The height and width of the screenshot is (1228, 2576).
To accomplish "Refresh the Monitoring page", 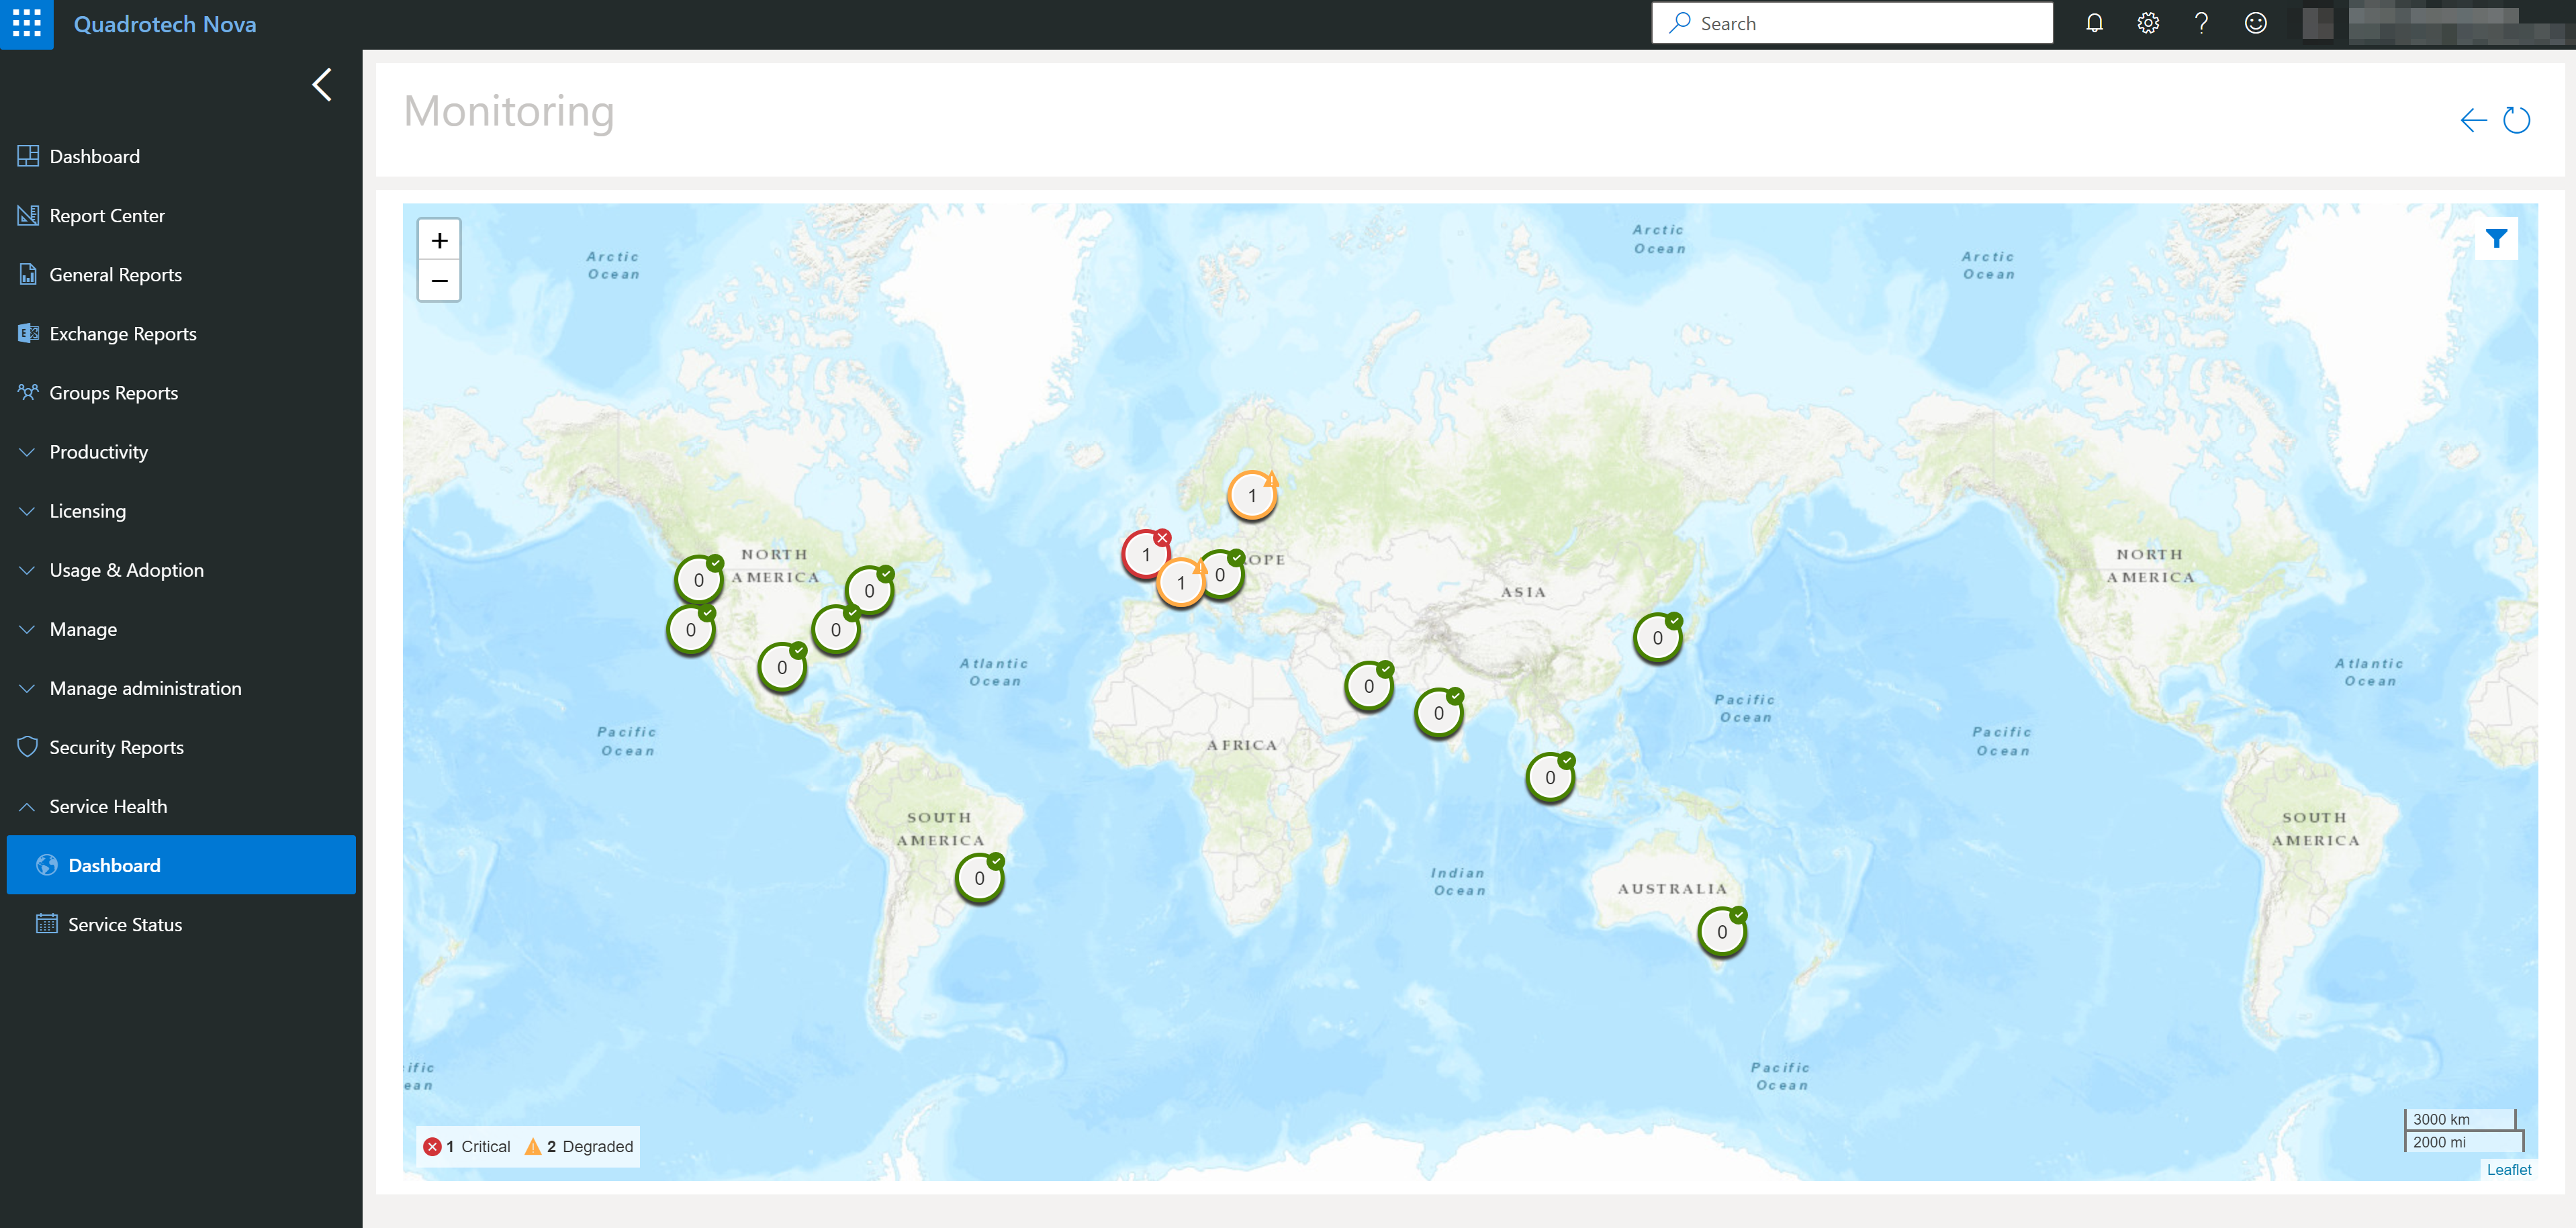I will click(x=2516, y=120).
